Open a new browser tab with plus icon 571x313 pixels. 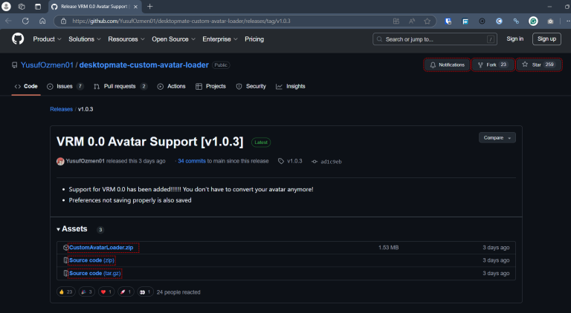[150, 6]
